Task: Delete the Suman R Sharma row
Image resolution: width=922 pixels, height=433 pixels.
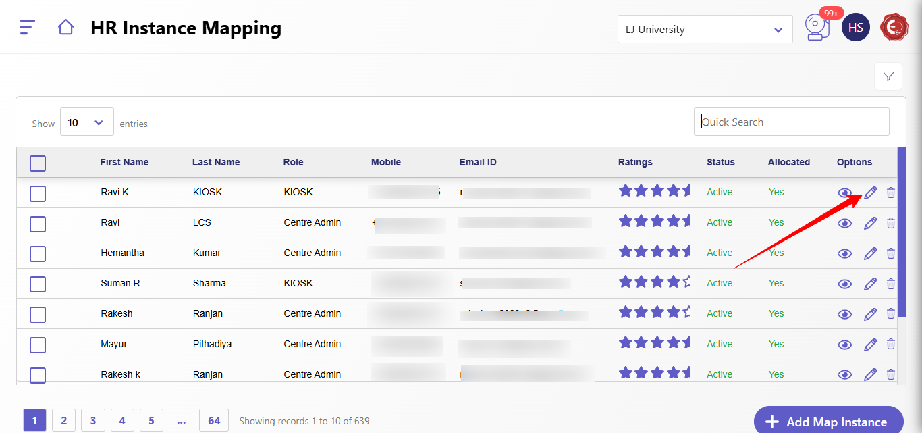Action: 891,284
